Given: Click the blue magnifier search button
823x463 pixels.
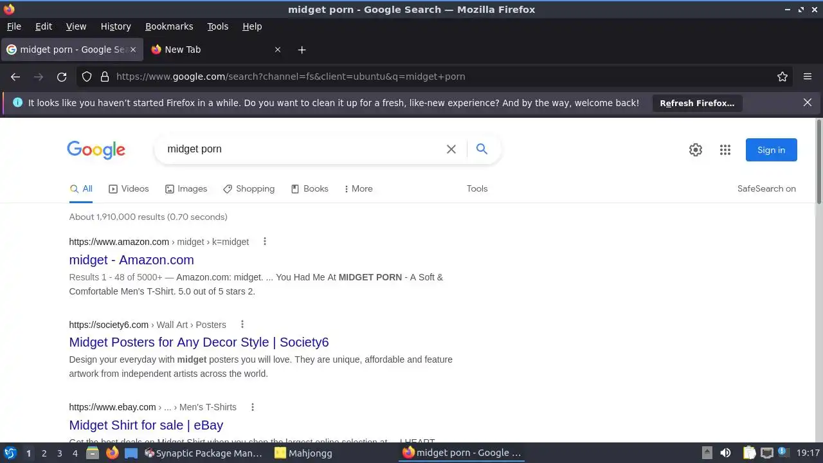Looking at the screenshot, I should [482, 149].
